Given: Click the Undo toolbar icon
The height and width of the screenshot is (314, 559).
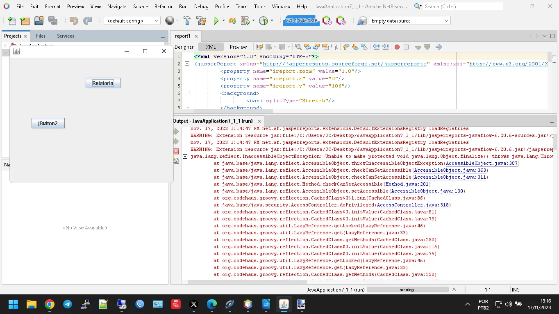Looking at the screenshot, I should coord(74,21).
